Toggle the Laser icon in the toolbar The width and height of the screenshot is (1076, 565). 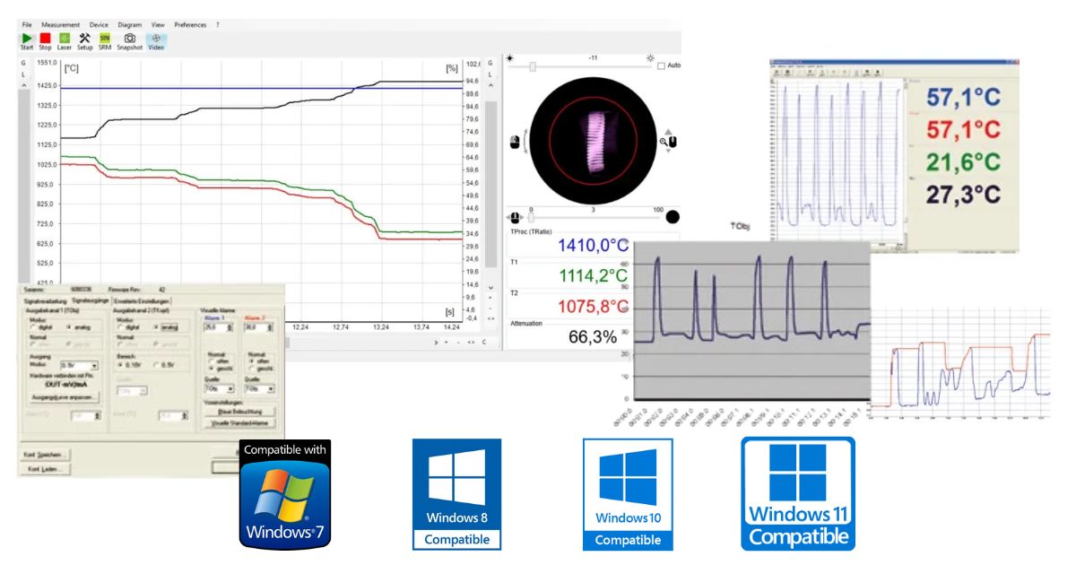pyautogui.click(x=65, y=39)
